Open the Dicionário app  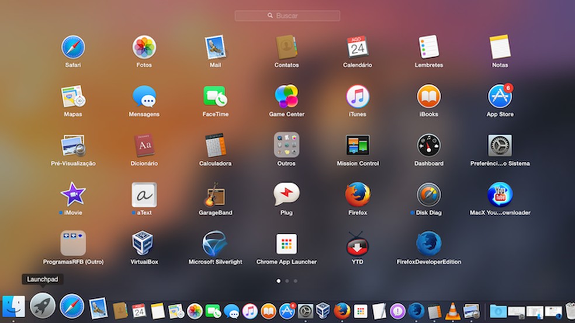coord(144,146)
